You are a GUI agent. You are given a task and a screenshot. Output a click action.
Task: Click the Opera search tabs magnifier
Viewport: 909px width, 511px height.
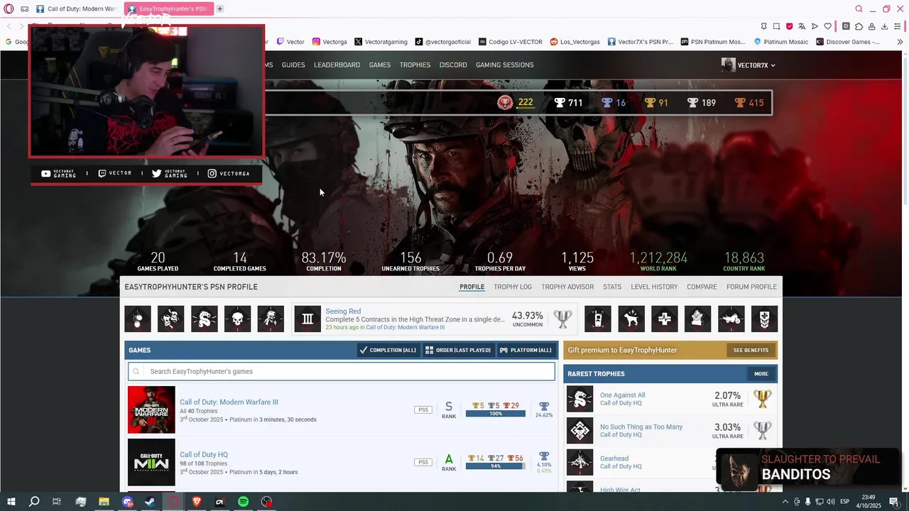pyautogui.click(x=859, y=9)
